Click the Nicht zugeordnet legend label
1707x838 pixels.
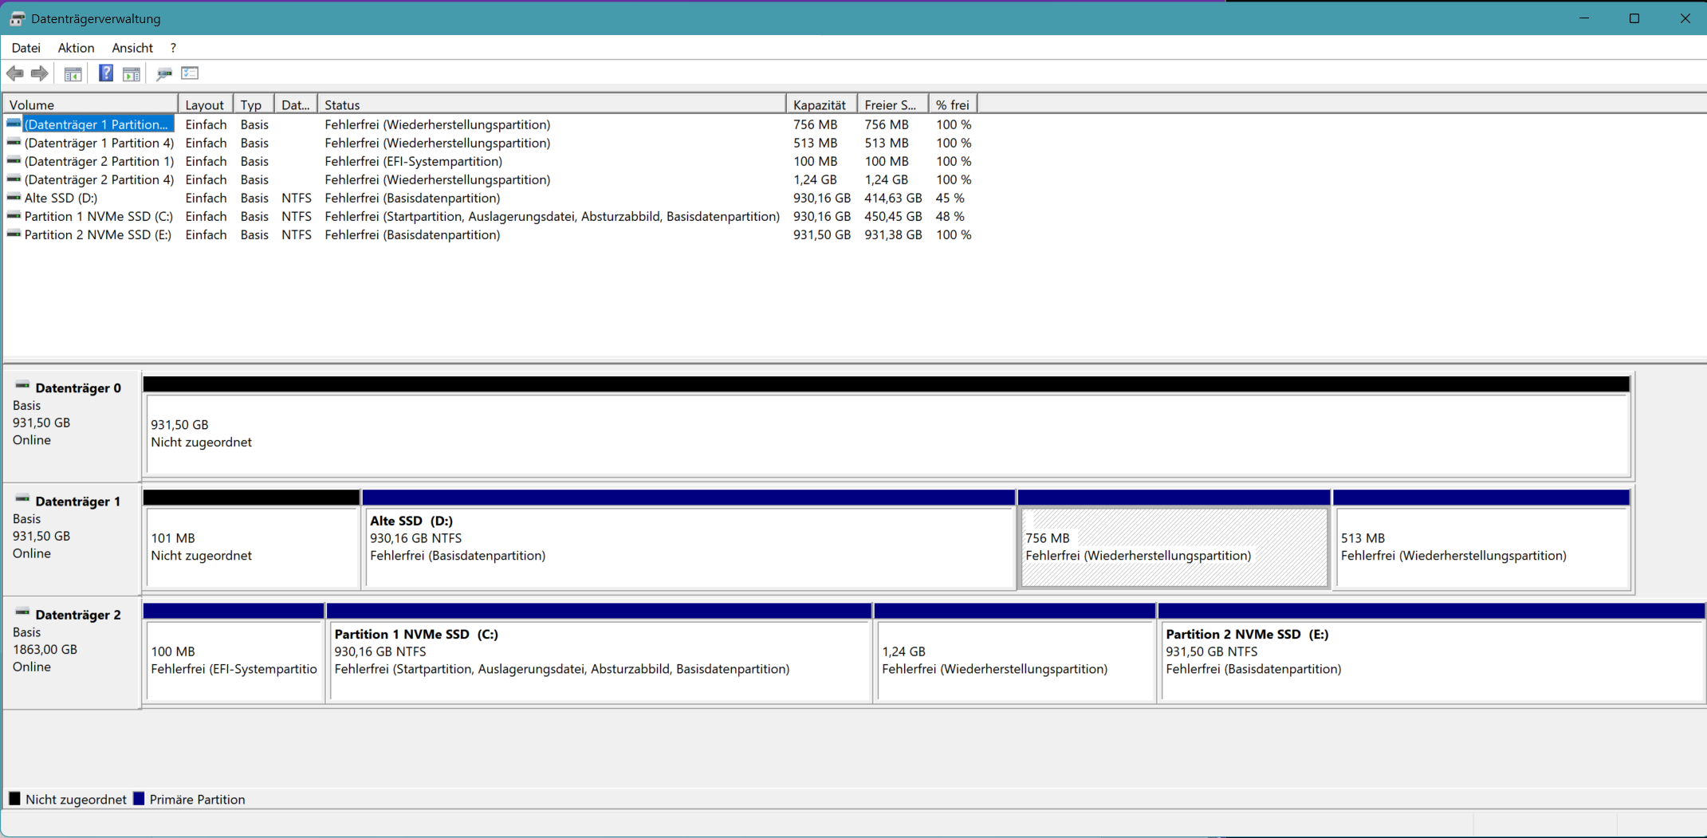click(76, 800)
